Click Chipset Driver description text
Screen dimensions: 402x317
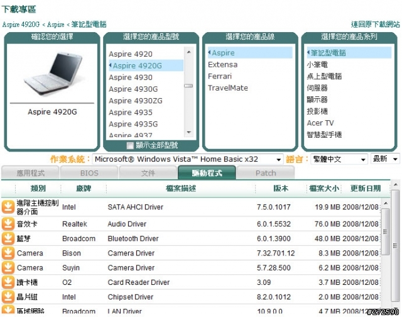pyautogui.click(x=131, y=297)
